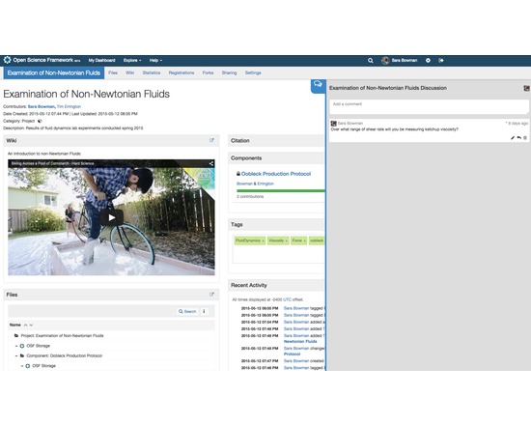Click the Search button in Files toolbar
The width and height of the screenshot is (531, 425).
[x=187, y=311]
